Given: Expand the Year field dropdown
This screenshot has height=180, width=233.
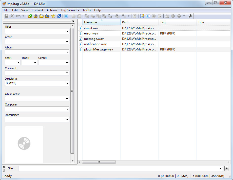Looking at the screenshot, I should pyautogui.click(x=18, y=63).
